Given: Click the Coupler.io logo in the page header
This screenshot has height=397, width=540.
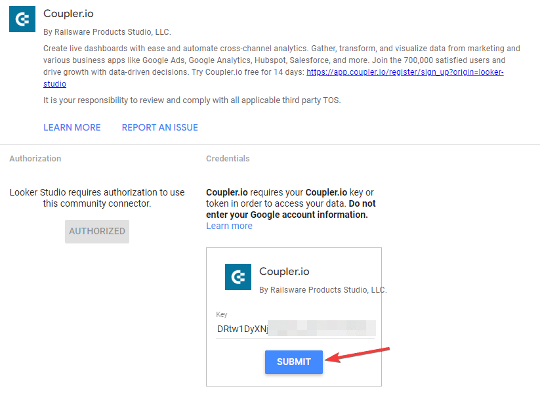Looking at the screenshot, I should coord(22,19).
